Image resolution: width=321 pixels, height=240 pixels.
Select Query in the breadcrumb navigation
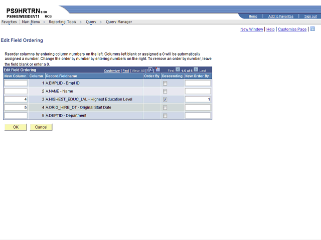pos(91,22)
